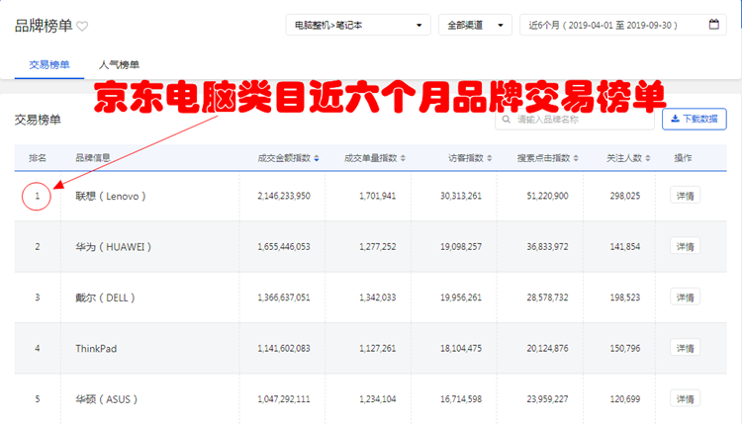Sort by 关注人数 column arrows
The height and width of the screenshot is (424, 742).
[x=648, y=158]
